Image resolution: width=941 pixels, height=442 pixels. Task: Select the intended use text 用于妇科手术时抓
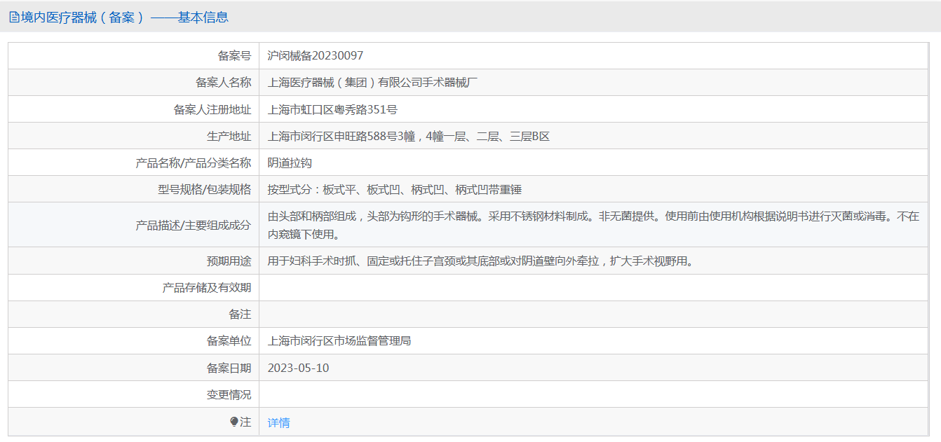click(481, 261)
